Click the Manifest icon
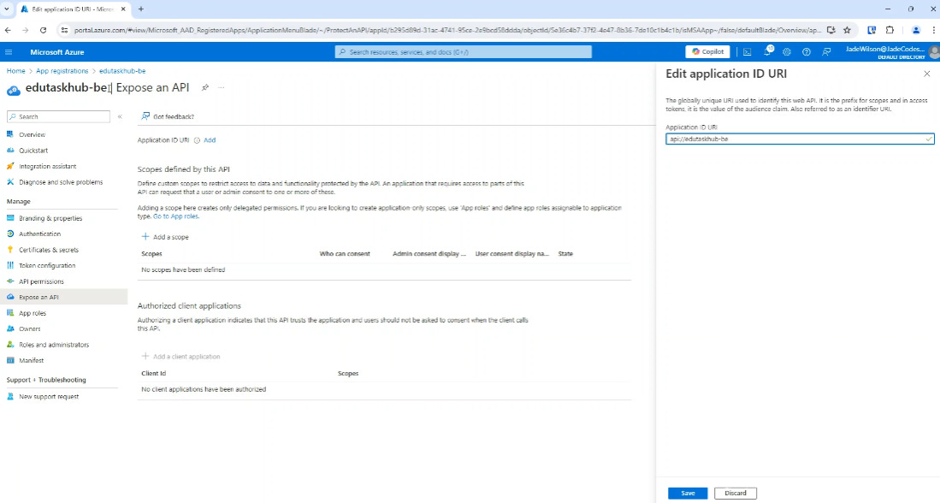This screenshot has width=940, height=503. click(x=10, y=360)
